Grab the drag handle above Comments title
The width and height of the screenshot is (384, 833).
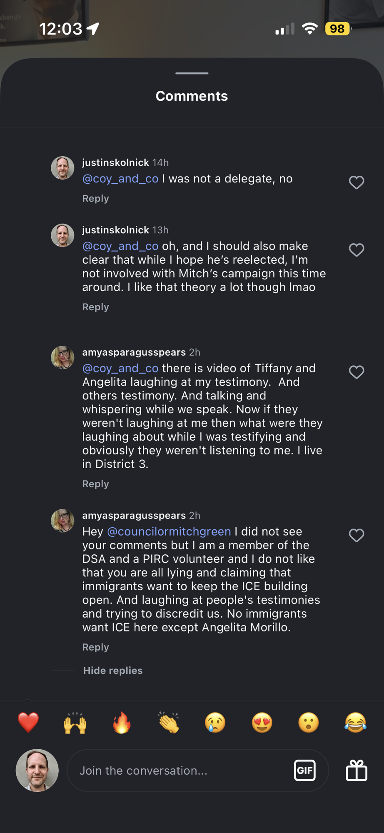pos(192,73)
